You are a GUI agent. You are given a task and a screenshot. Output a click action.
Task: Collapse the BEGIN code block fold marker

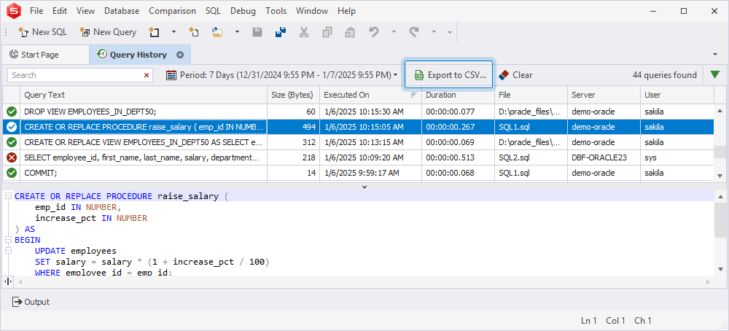click(8, 240)
